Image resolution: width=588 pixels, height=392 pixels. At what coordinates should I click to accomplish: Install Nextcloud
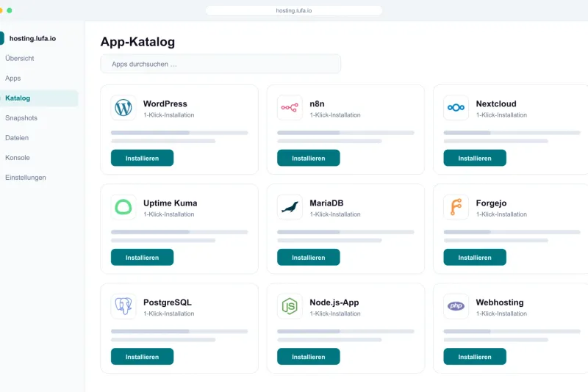pos(475,158)
